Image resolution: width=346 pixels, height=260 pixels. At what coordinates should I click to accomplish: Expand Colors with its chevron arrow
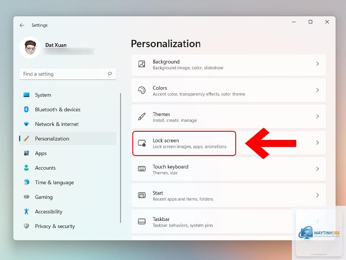click(x=317, y=90)
